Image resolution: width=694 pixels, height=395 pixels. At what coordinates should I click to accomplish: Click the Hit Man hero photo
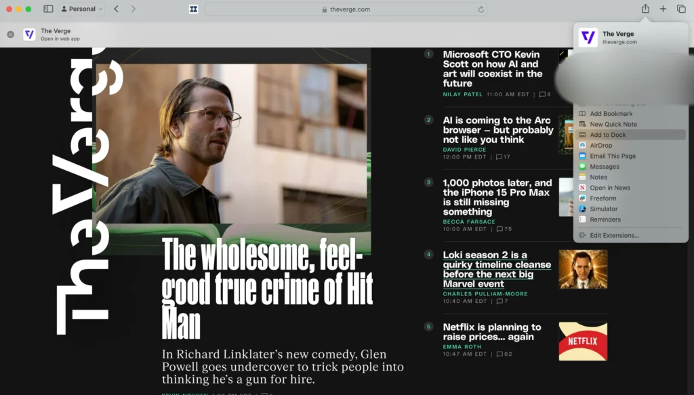coord(232,144)
